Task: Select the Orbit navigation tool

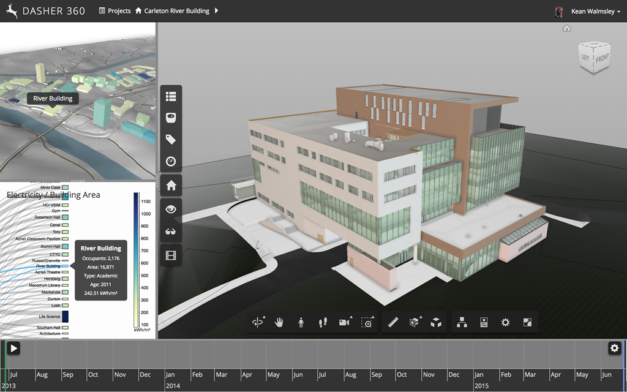Action: 258,322
